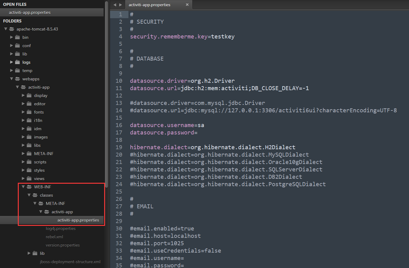
Task: Open log4j.properties file in sidebar
Action: pyautogui.click(x=61, y=228)
